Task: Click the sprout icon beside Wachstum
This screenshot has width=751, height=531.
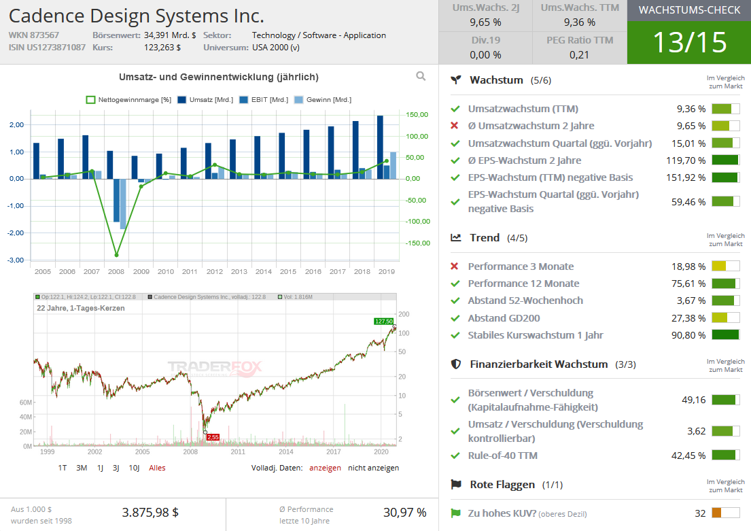Action: pyautogui.click(x=456, y=80)
